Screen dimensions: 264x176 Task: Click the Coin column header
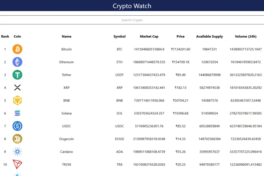pos(17,36)
